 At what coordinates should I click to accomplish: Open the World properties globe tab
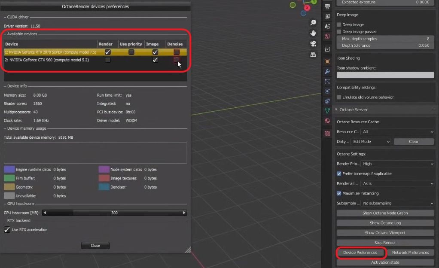pos(327,37)
